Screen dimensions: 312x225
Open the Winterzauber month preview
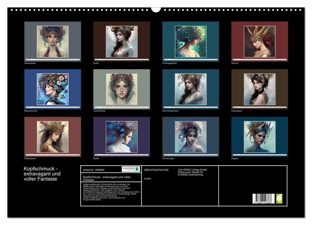[52, 41]
